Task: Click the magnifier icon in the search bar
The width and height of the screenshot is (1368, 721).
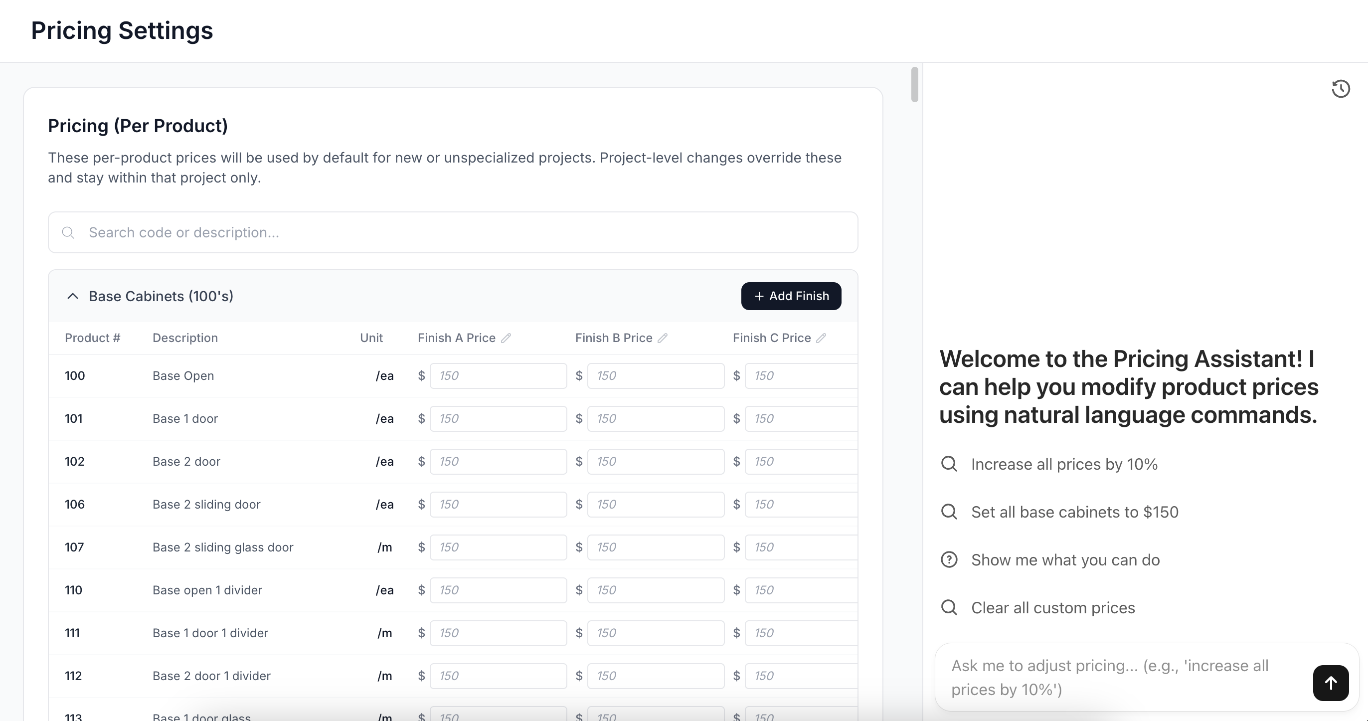Action: click(68, 233)
